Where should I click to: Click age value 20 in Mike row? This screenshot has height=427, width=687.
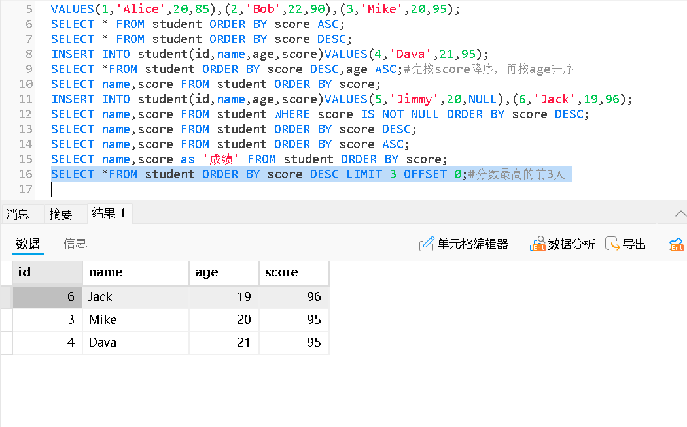(x=224, y=319)
